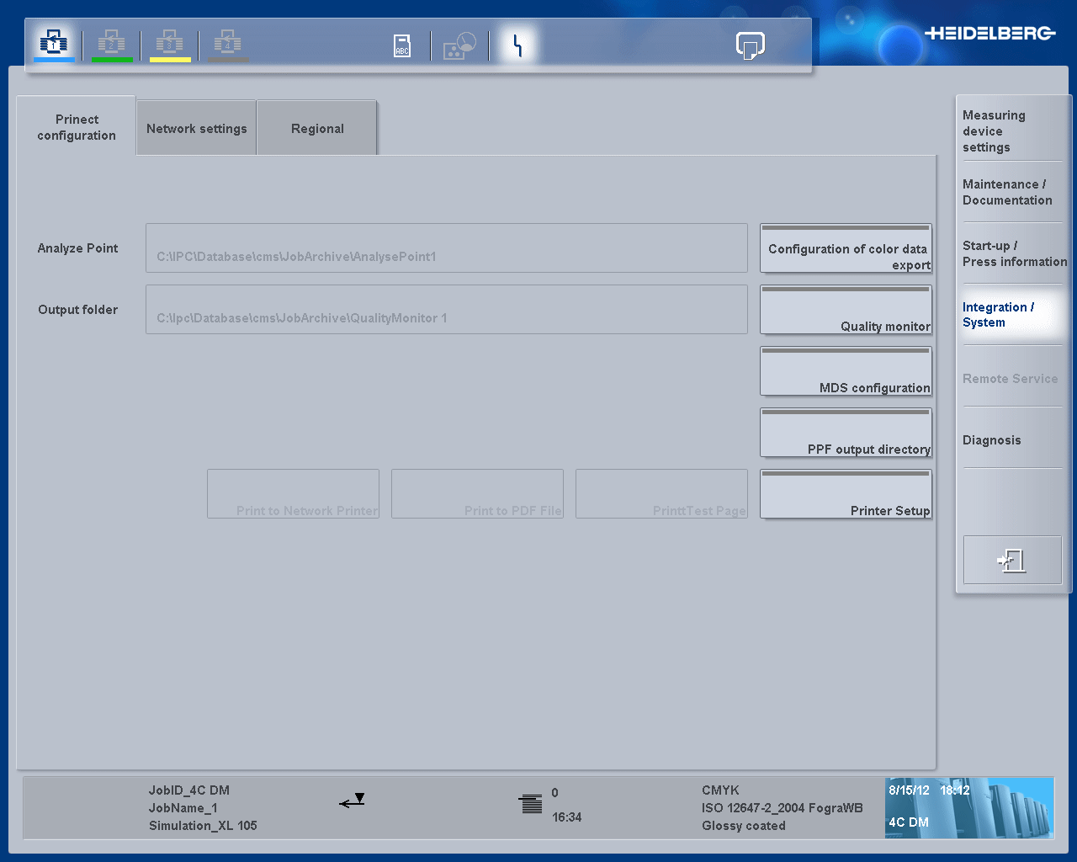Select the Prinect configuration tab

(x=77, y=127)
